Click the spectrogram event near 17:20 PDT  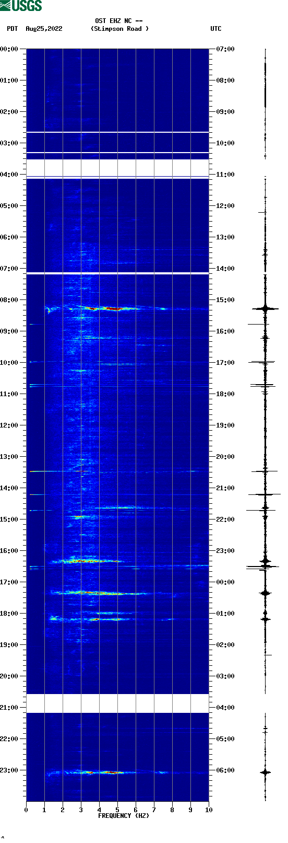(x=99, y=593)
